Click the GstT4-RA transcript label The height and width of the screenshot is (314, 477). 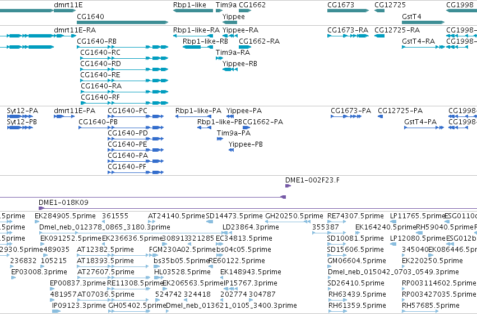pos(418,41)
